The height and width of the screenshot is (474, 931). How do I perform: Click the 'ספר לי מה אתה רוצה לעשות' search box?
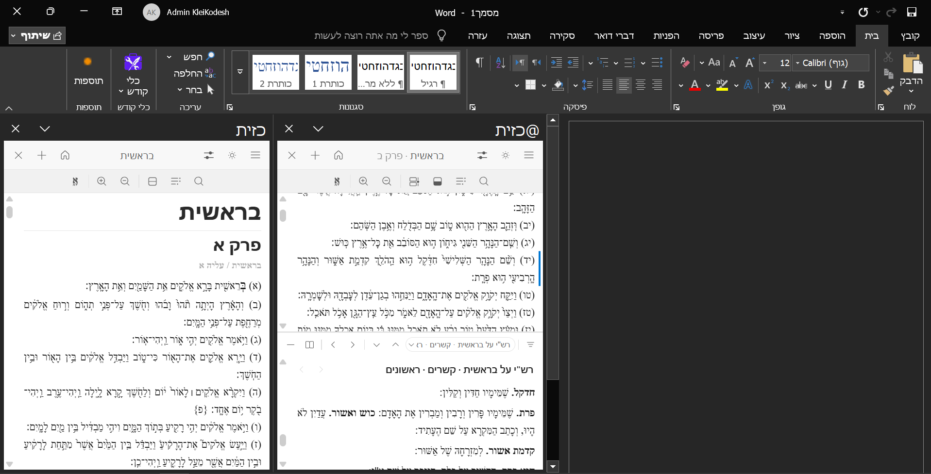pyautogui.click(x=371, y=36)
